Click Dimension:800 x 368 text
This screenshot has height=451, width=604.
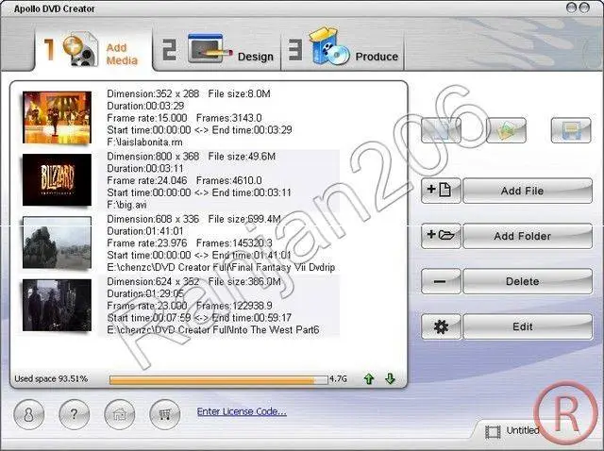153,157
